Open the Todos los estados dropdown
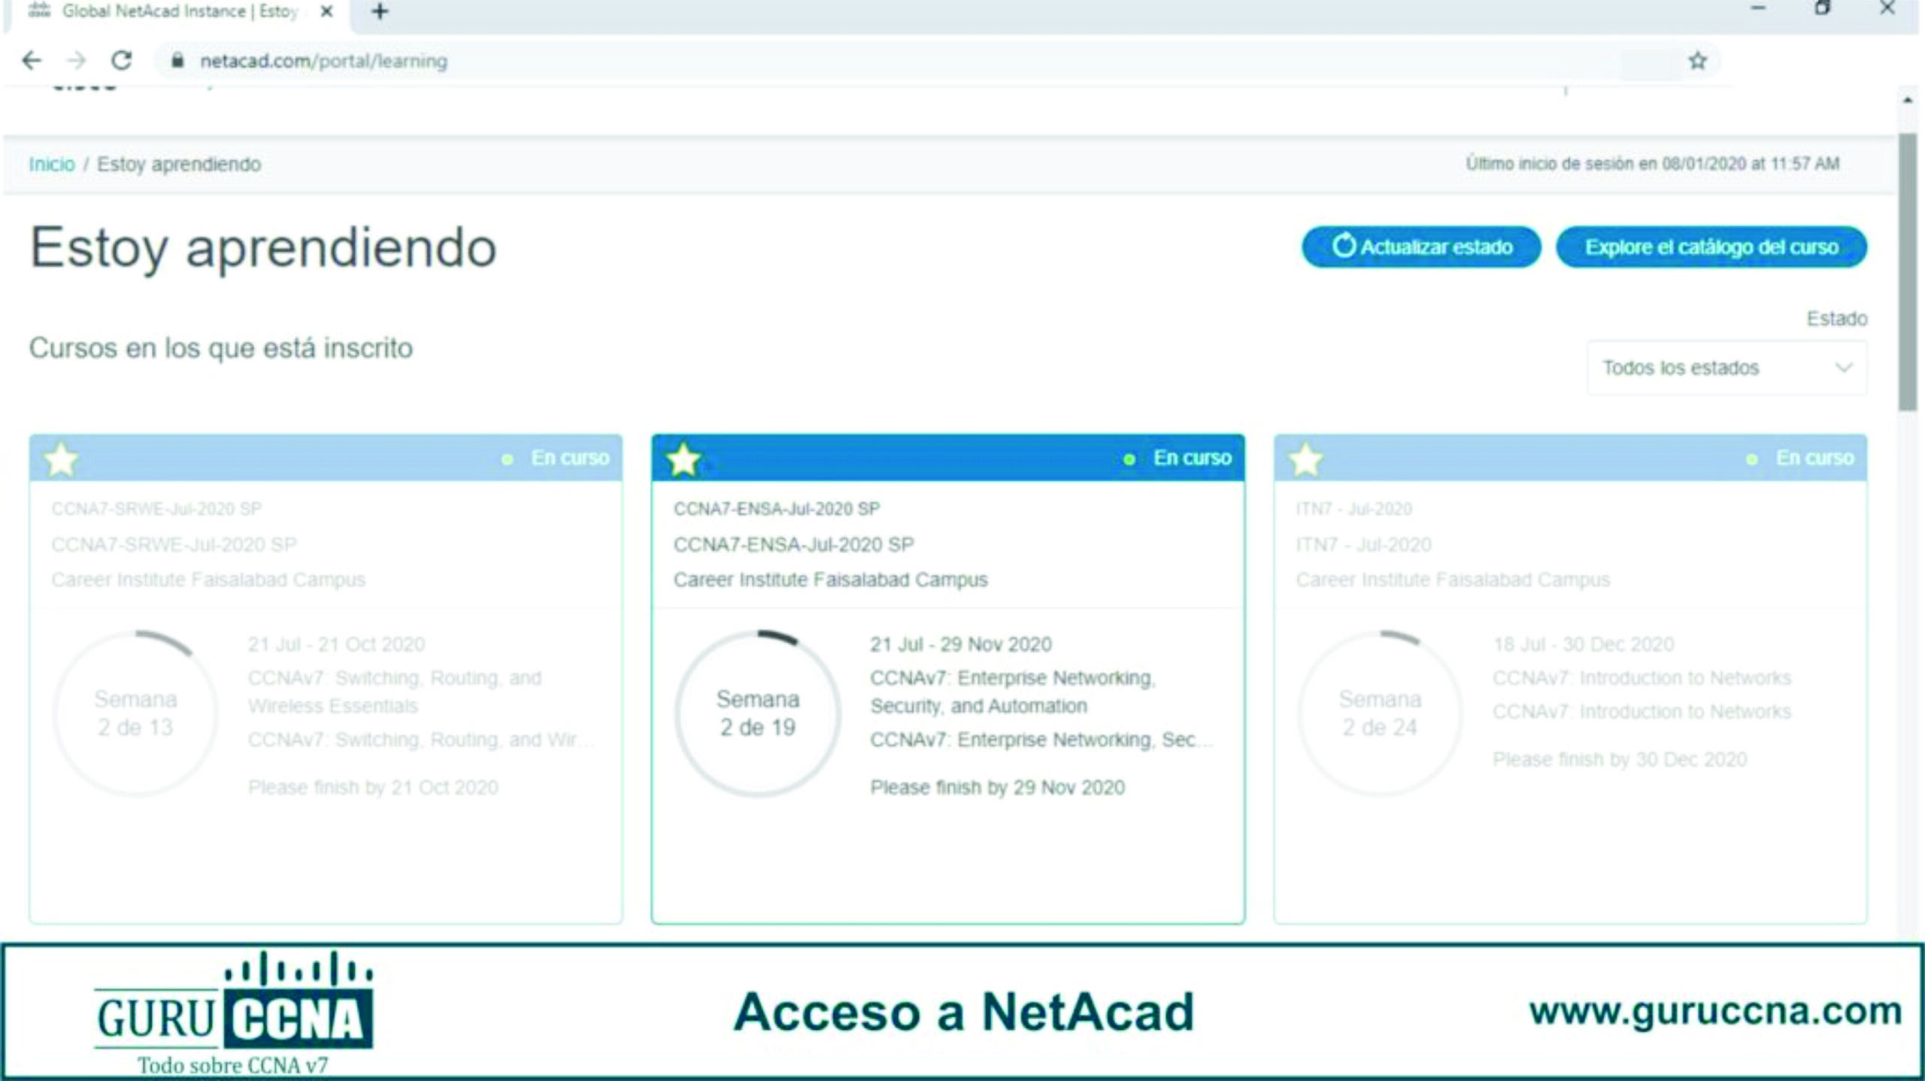 (1726, 368)
